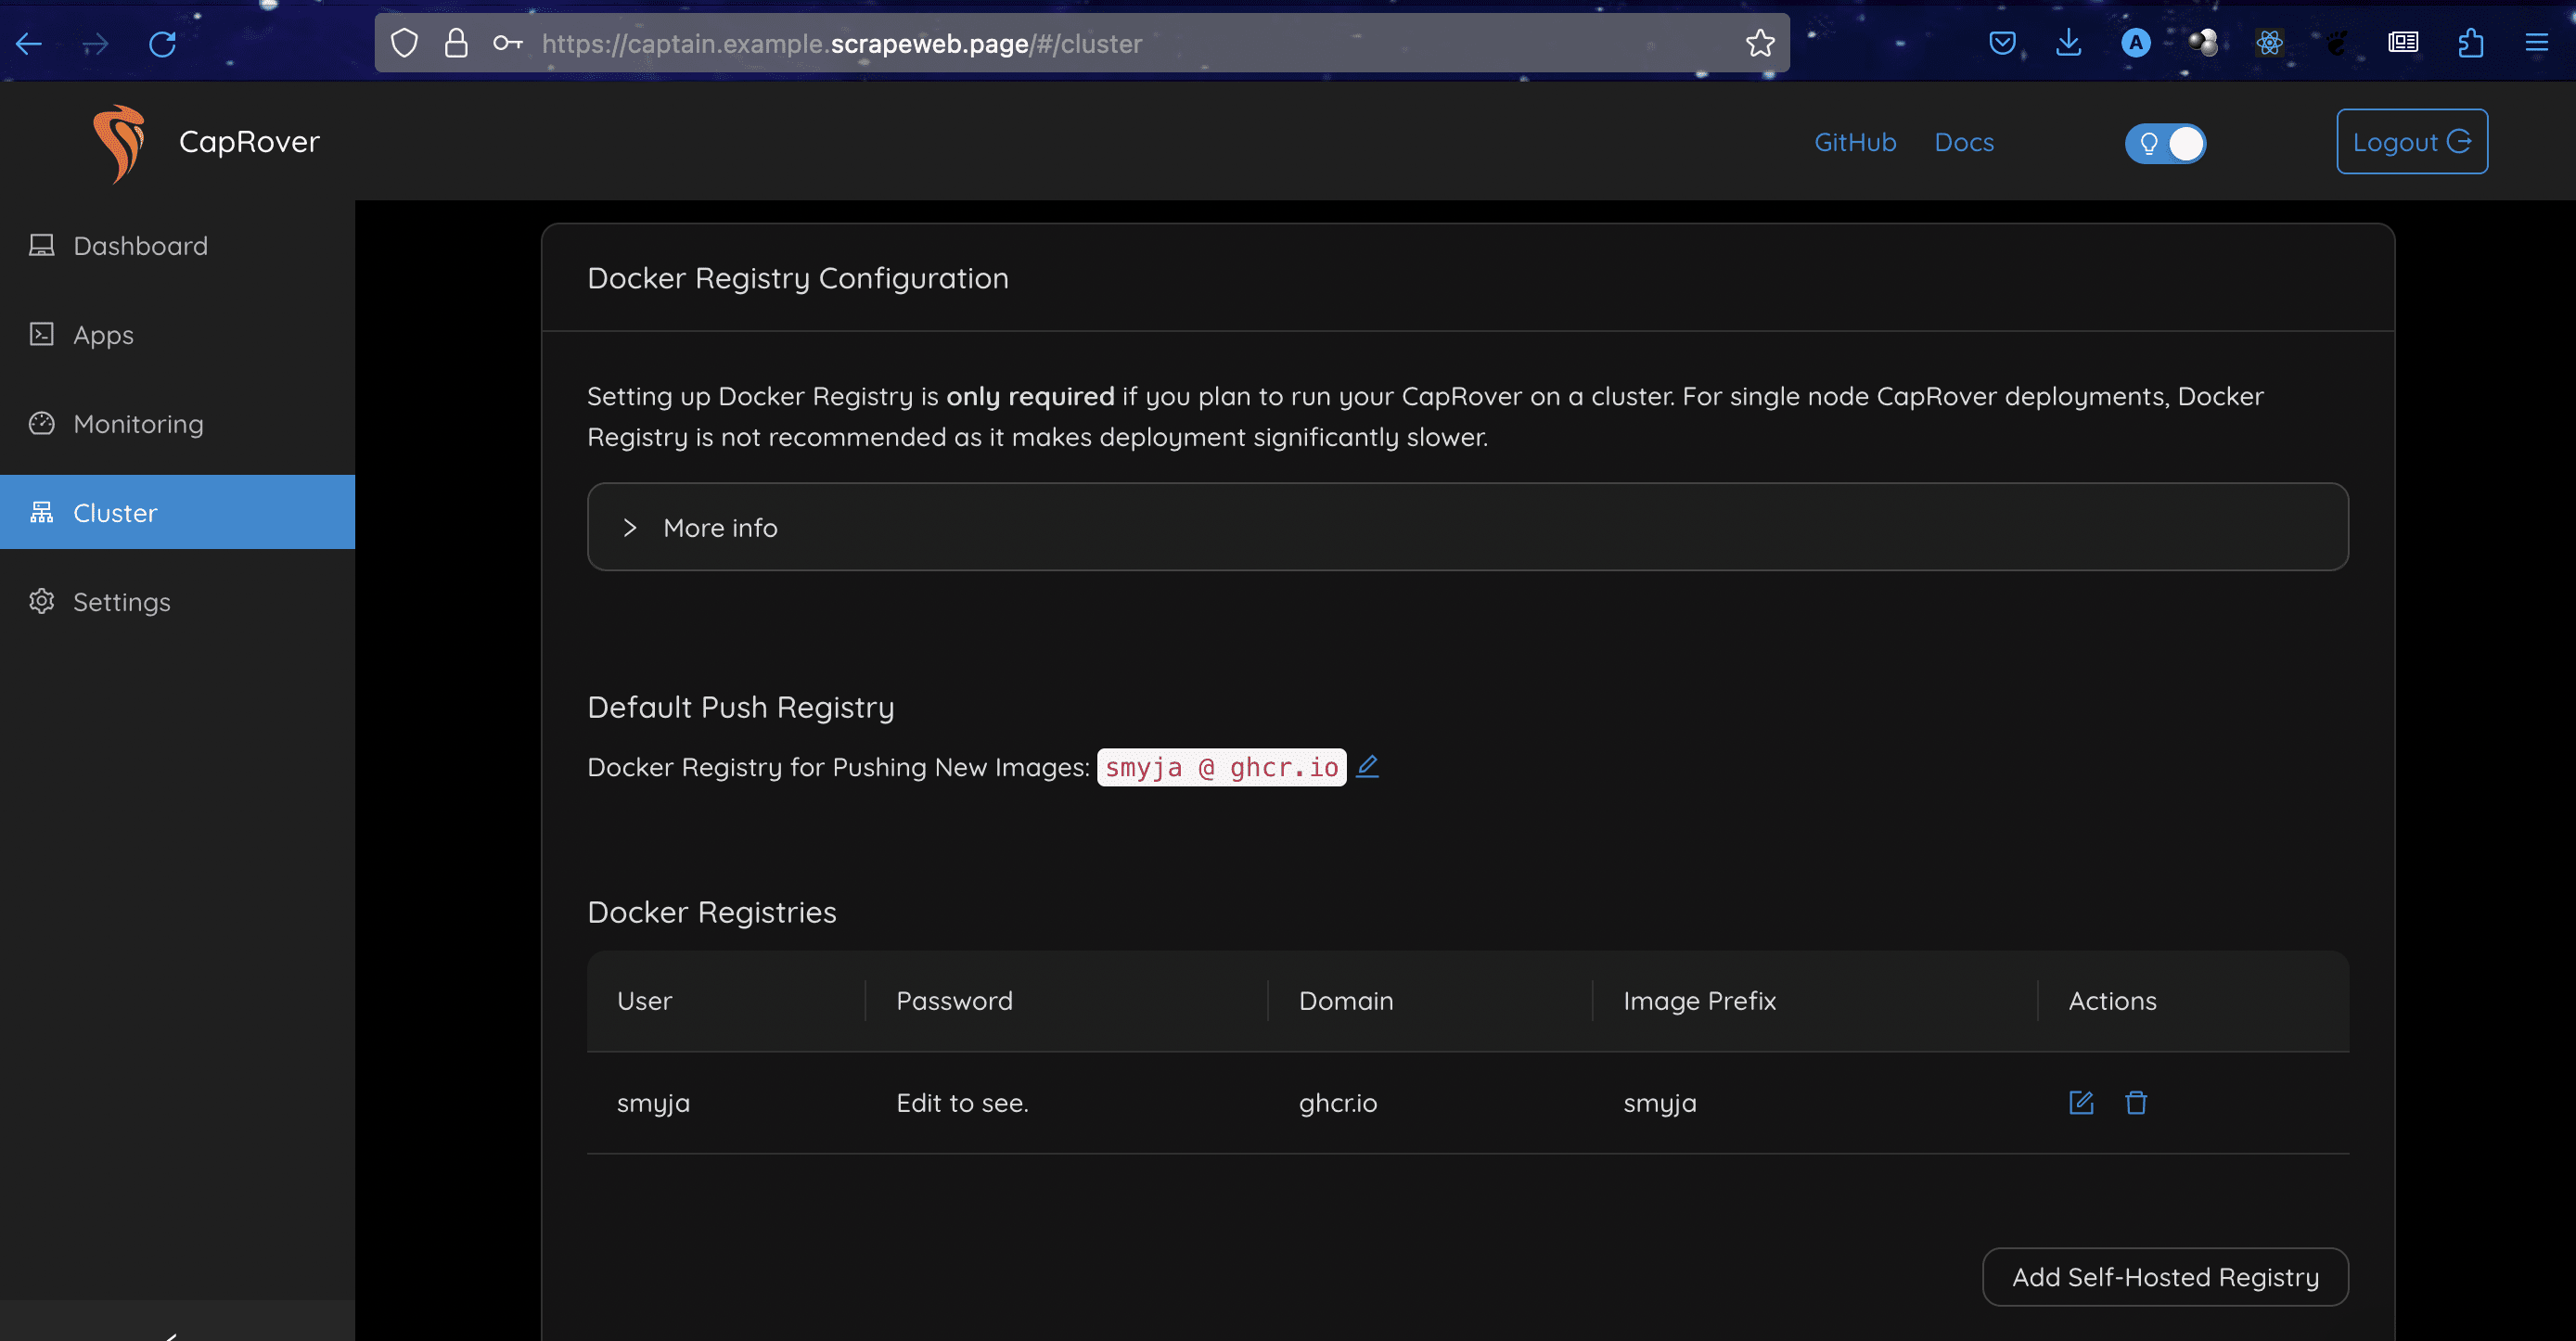Image resolution: width=2576 pixels, height=1341 pixels.
Task: Open the Dashboard menu item
Action: pyautogui.click(x=140, y=246)
